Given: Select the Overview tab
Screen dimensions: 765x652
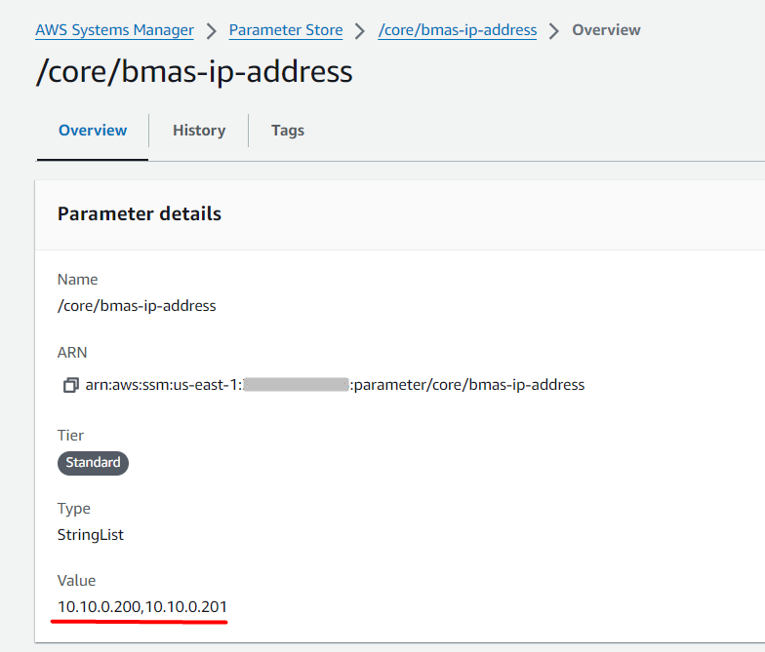Looking at the screenshot, I should point(93,131).
